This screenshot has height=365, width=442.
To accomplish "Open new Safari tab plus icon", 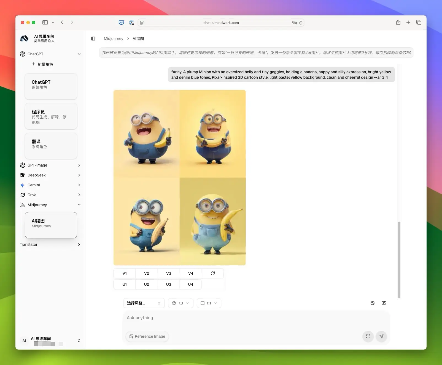I will pyautogui.click(x=408, y=23).
